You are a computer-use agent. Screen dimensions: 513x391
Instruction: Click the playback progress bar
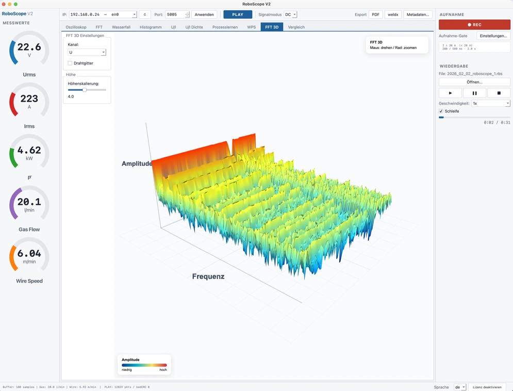(474, 117)
